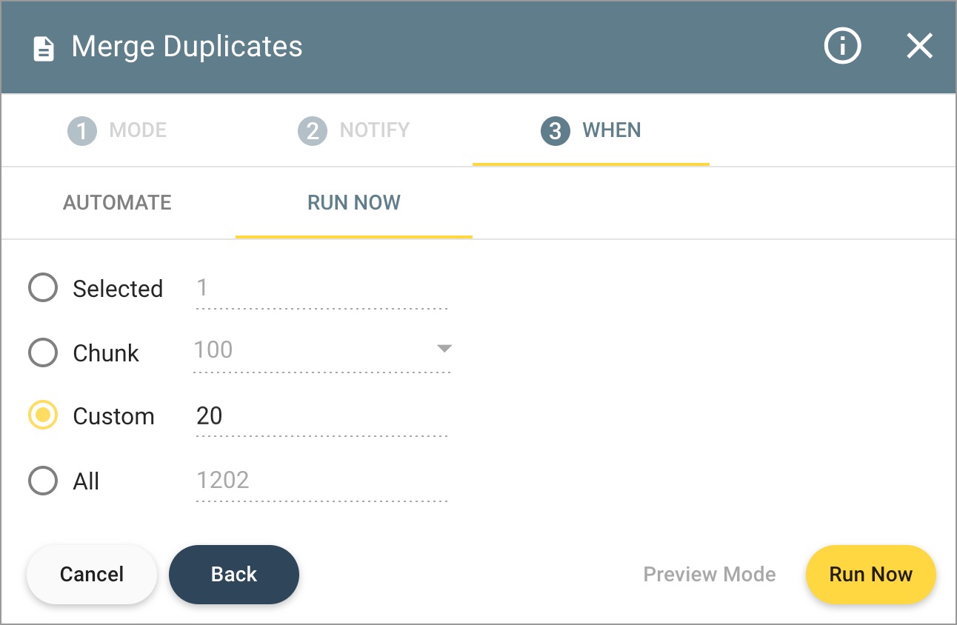
Task: Switch to the RUN NOW tab
Action: click(x=353, y=202)
